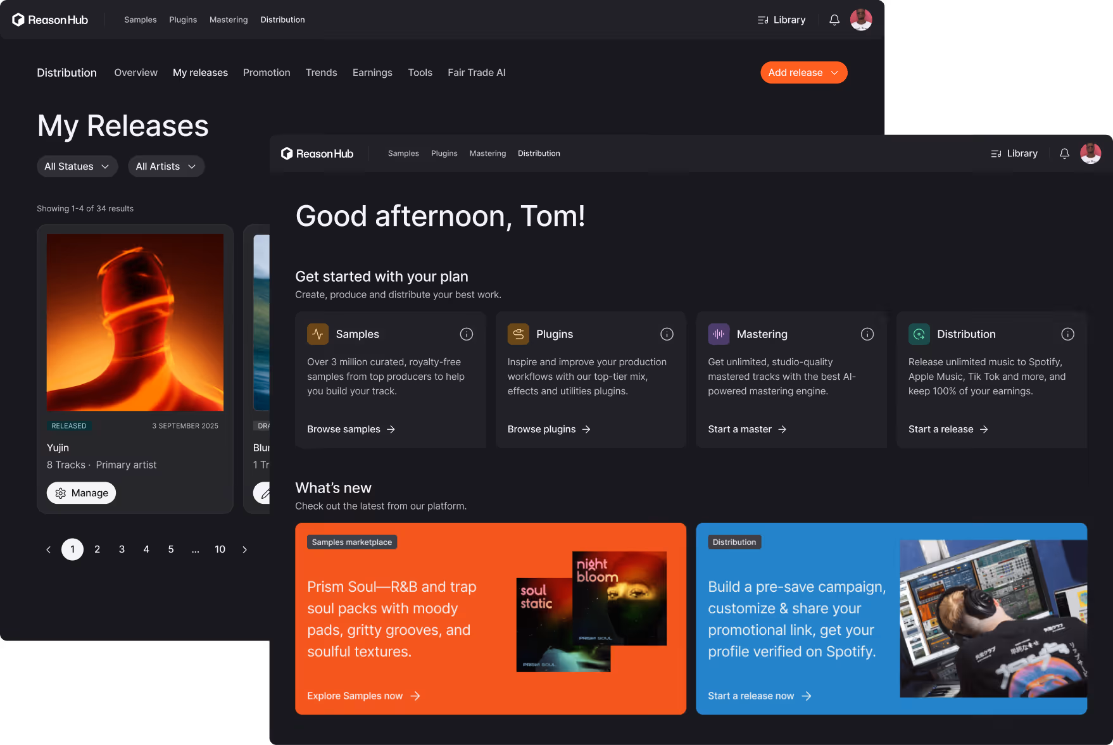Switch to the Earnings tab
Screen dimensions: 1113x745
tap(372, 72)
